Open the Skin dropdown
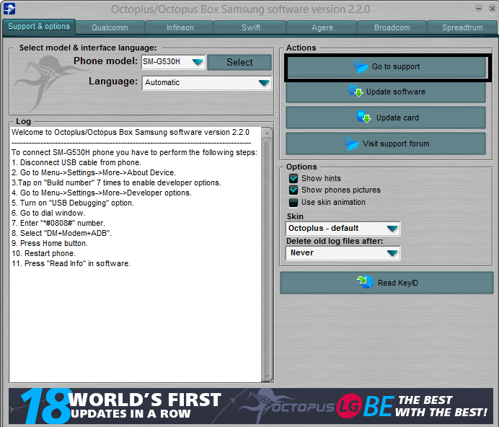The image size is (499, 427). 343,229
